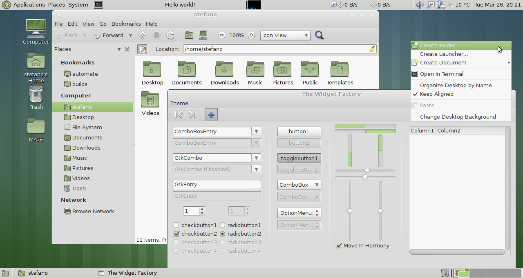Uncheck the checkbutton2 checkbox
This screenshot has height=278, width=523.
click(x=177, y=234)
